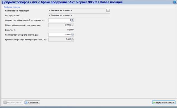The image size is (177, 108).
Task: Click the Объем забракованной продукции label
Action: (x=23, y=25)
